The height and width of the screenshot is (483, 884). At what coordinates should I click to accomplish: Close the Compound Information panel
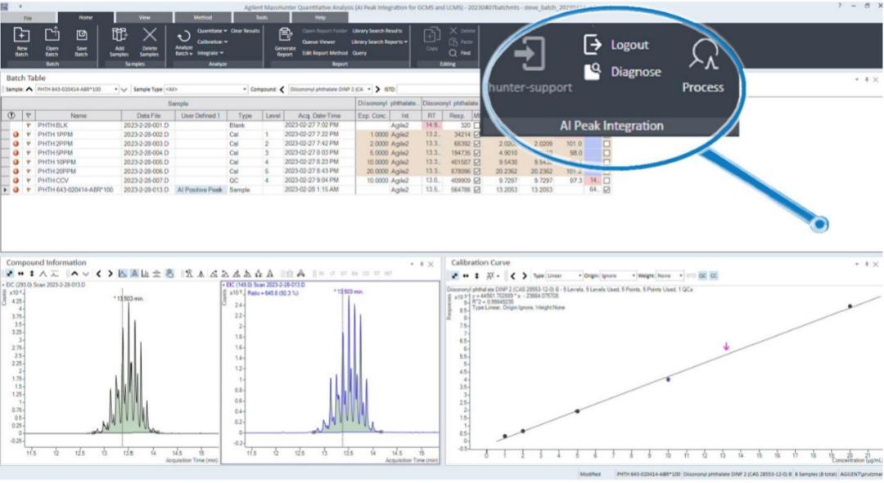[x=431, y=263]
